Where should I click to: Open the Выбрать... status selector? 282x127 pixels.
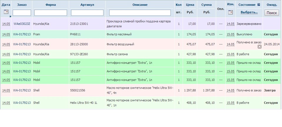pos(249,12)
